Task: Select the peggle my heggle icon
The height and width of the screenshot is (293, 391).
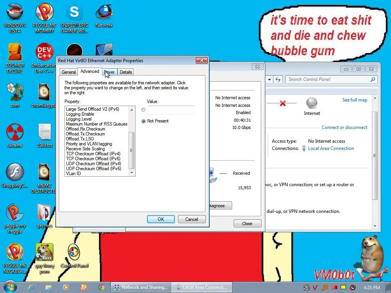Action: 15,218
